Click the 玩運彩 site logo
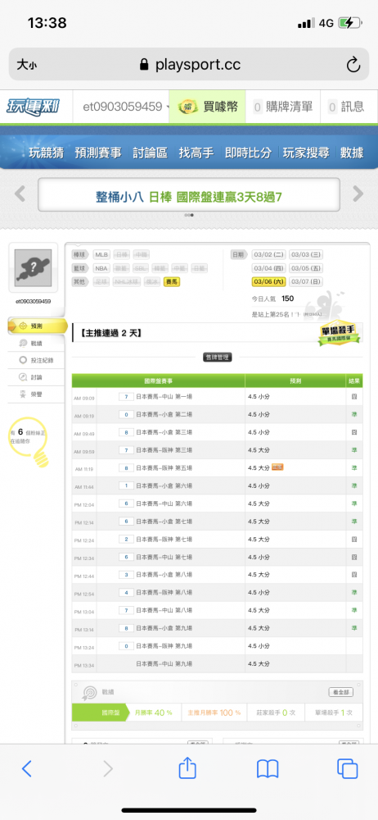The image size is (378, 820). (x=33, y=107)
